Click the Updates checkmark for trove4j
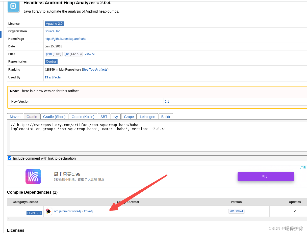 [x=295, y=211]
